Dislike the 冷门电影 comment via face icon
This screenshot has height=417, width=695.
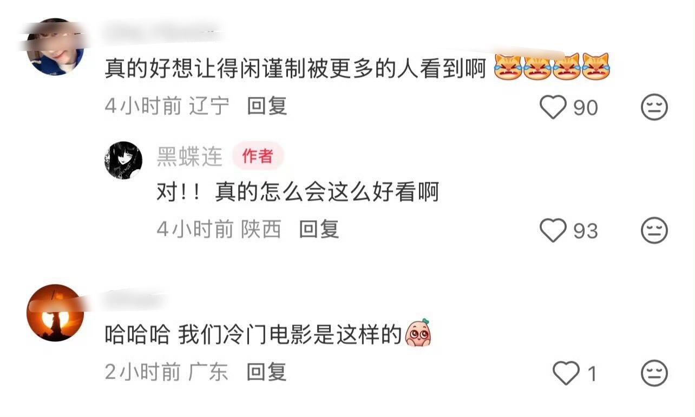(x=654, y=374)
